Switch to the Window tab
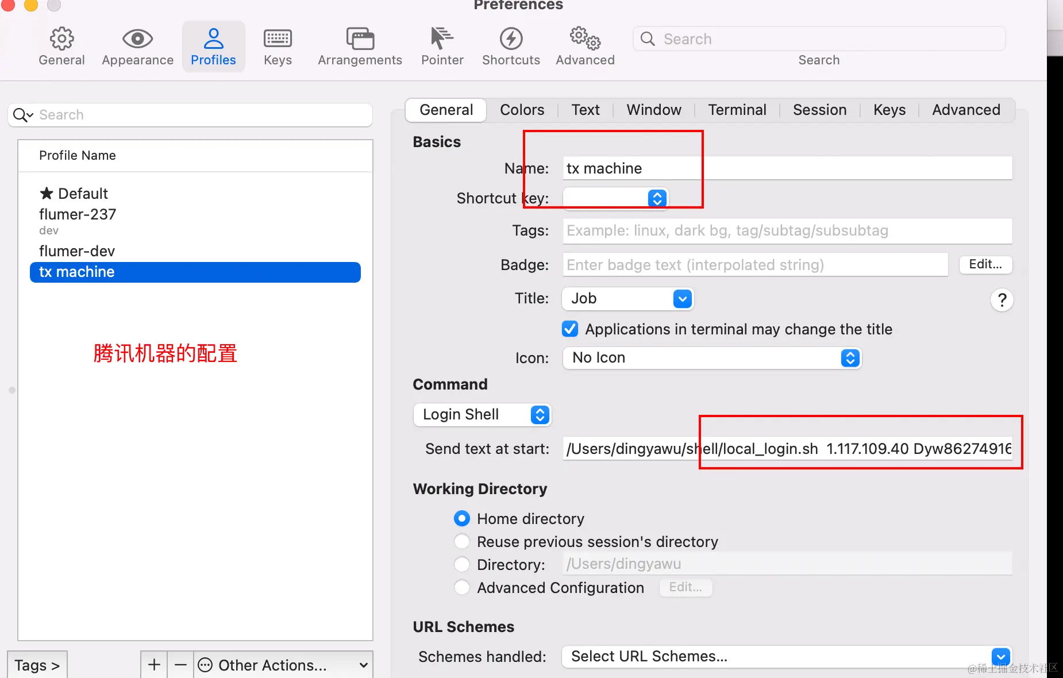 [x=654, y=110]
